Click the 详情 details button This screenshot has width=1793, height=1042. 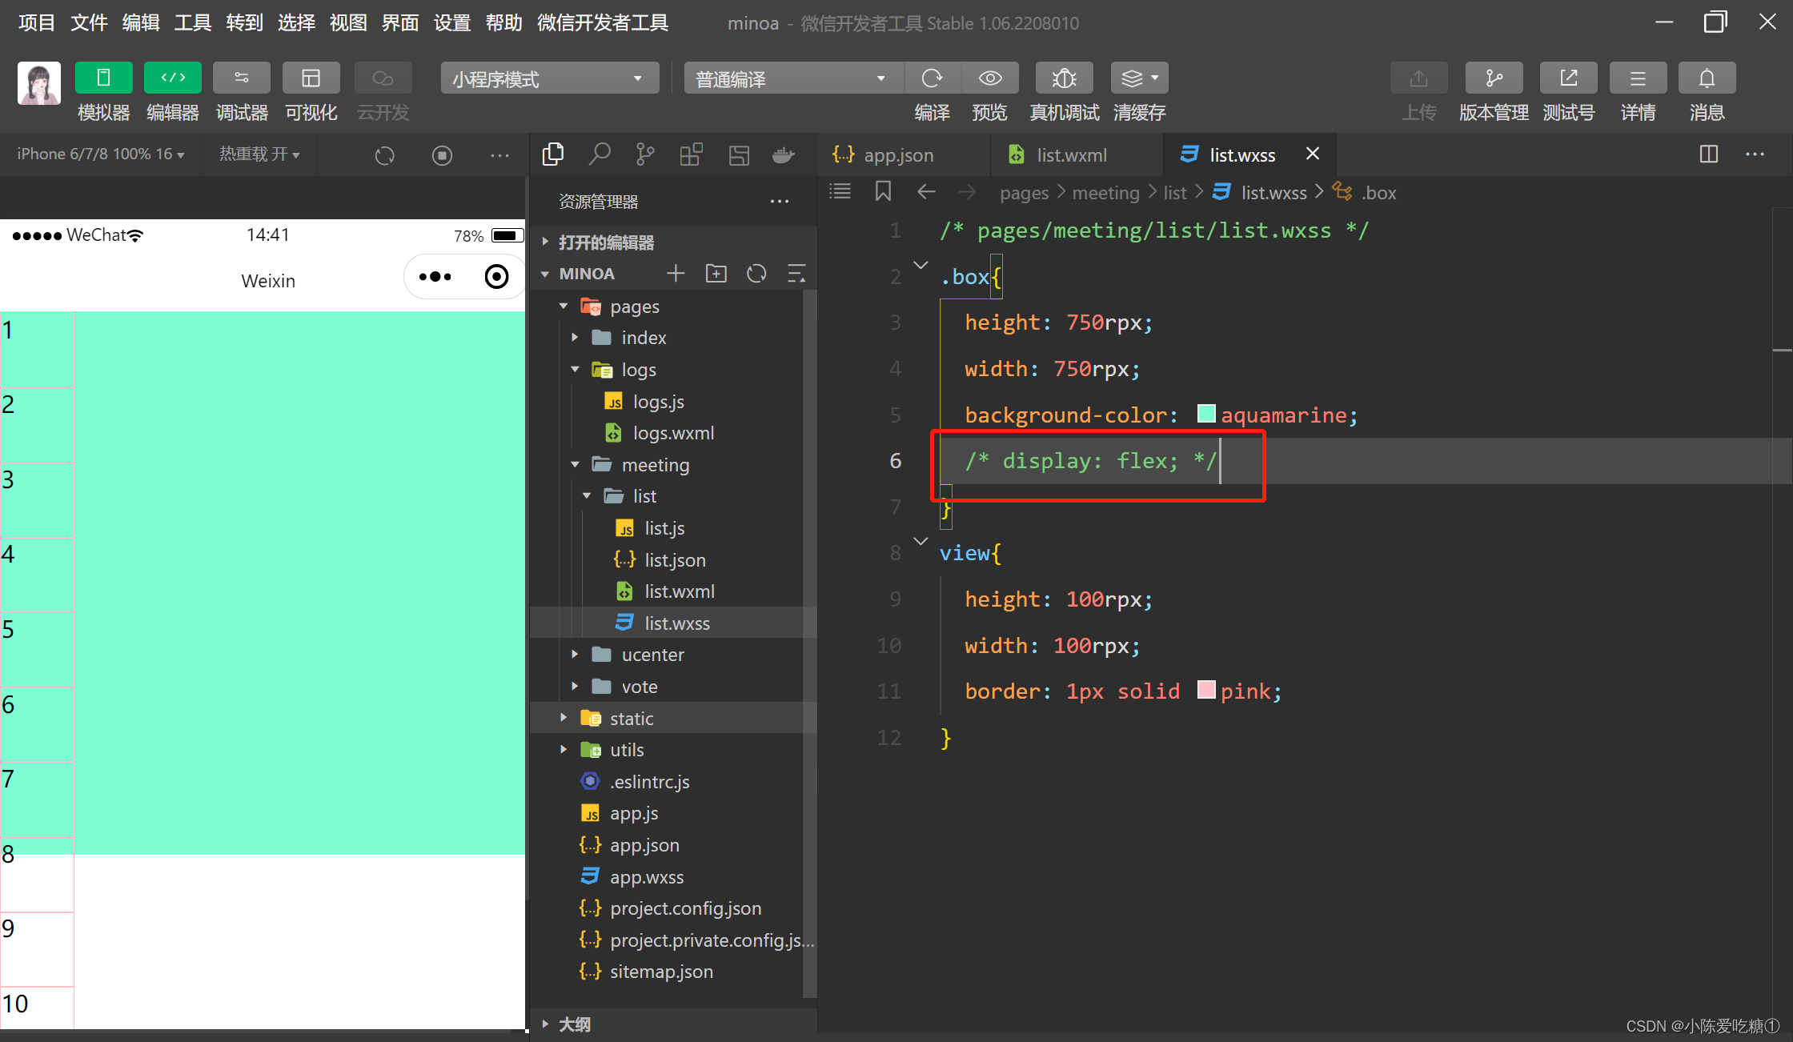point(1638,78)
